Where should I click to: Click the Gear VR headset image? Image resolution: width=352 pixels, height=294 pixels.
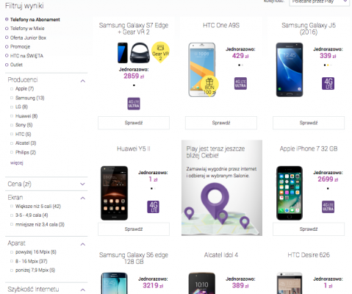click(140, 53)
